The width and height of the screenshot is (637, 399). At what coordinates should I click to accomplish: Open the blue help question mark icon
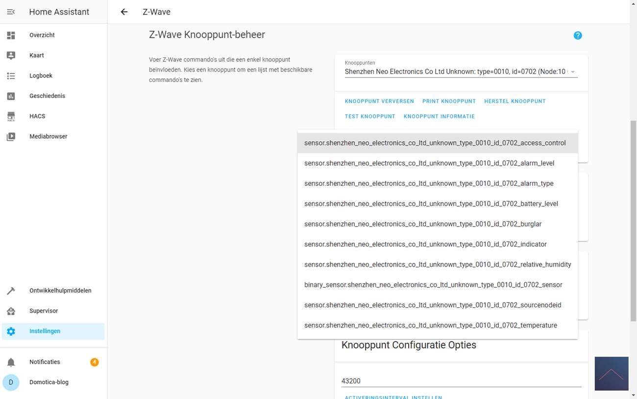(578, 35)
